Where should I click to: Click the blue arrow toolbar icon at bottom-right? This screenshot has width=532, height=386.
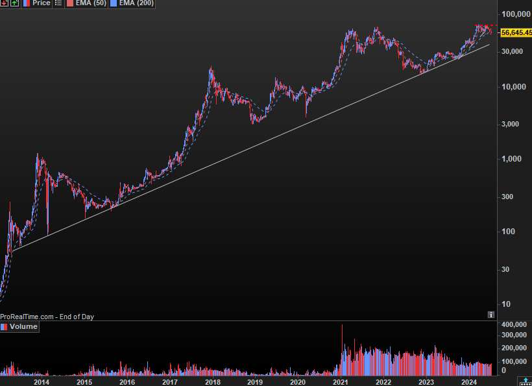(x=526, y=381)
